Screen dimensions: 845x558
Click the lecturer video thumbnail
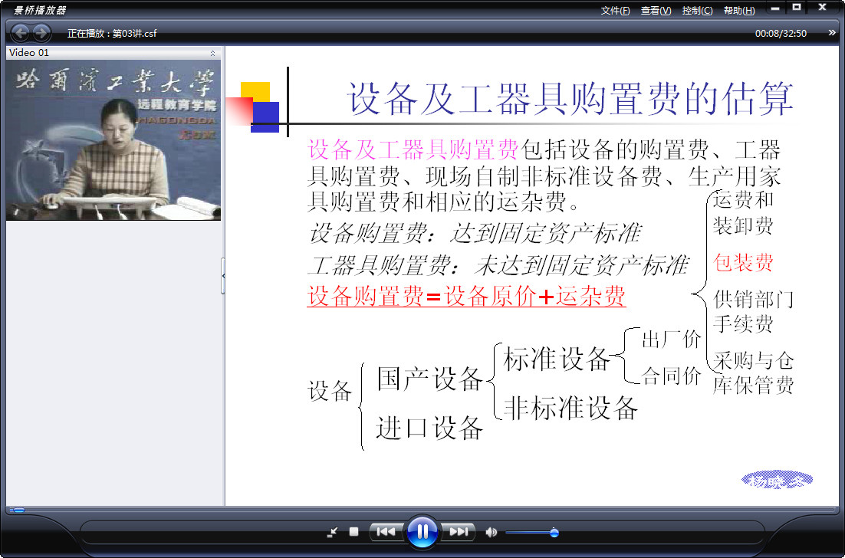click(113, 140)
